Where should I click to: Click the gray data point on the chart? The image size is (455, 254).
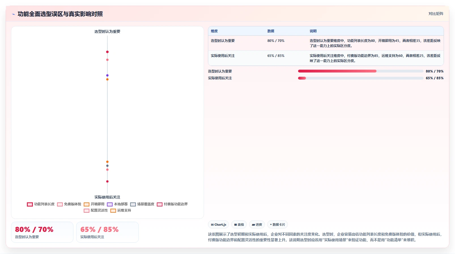[107, 166]
